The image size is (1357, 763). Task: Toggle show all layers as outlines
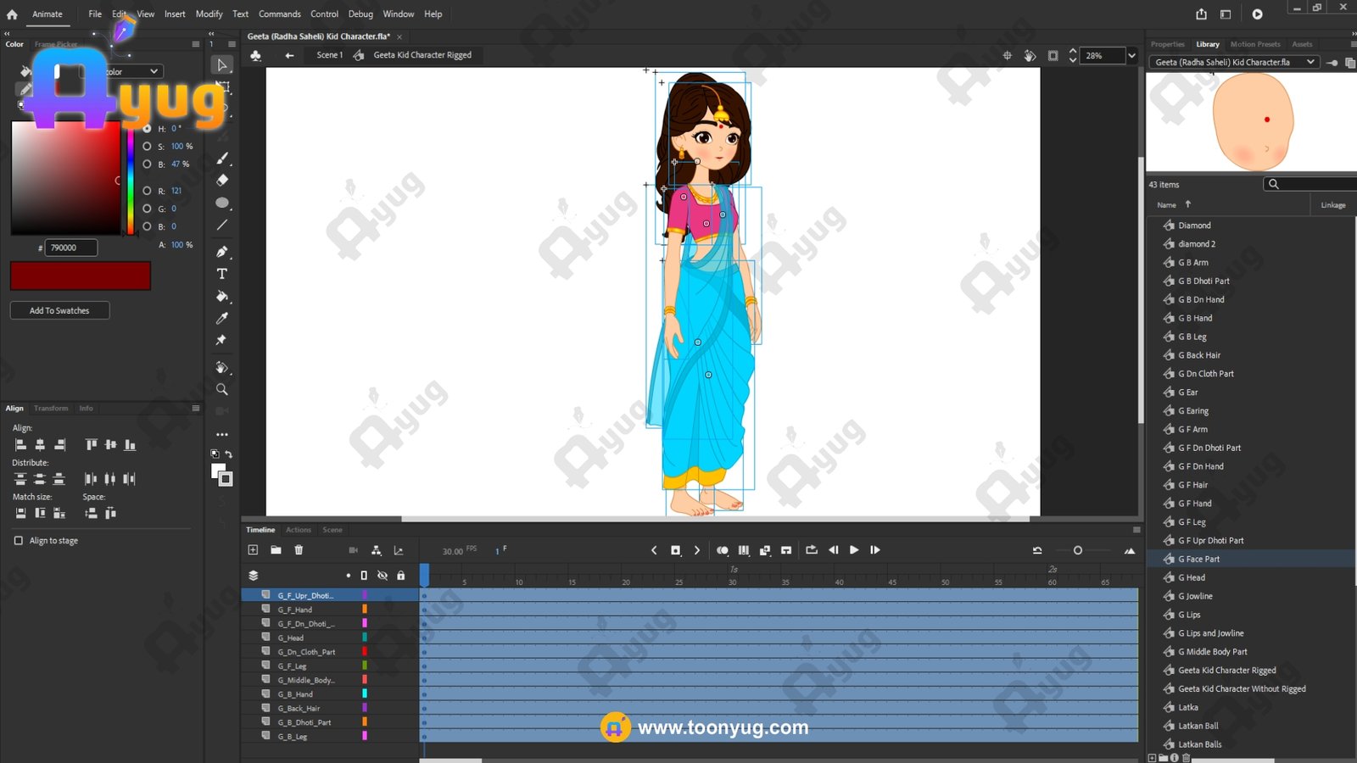coord(364,576)
